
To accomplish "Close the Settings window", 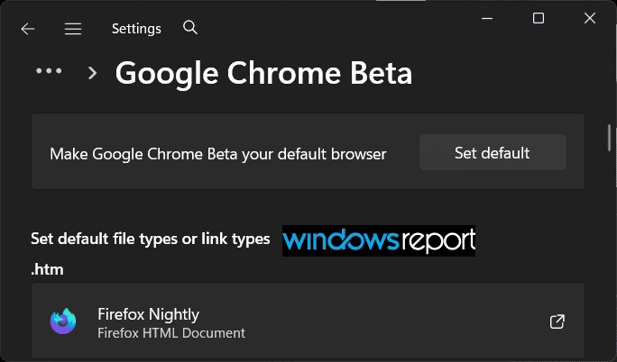I will point(589,18).
